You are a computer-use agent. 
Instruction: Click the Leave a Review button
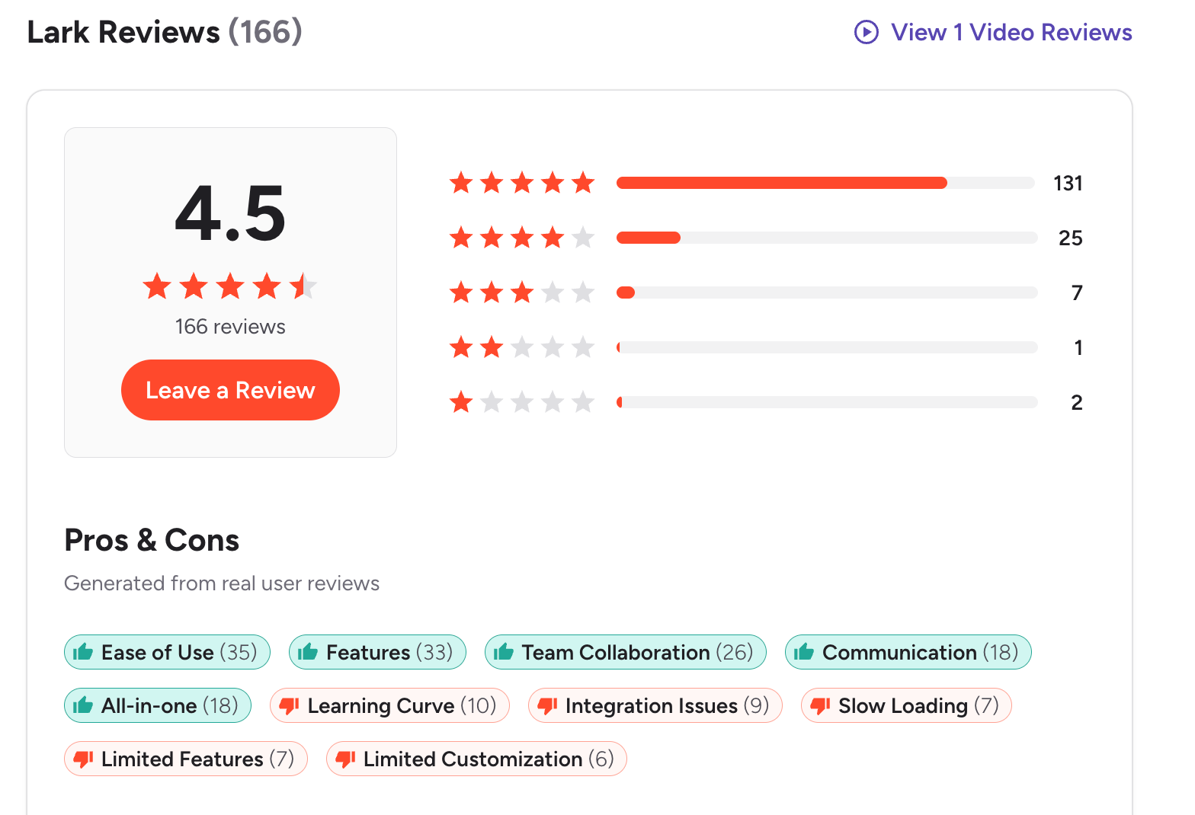click(230, 390)
